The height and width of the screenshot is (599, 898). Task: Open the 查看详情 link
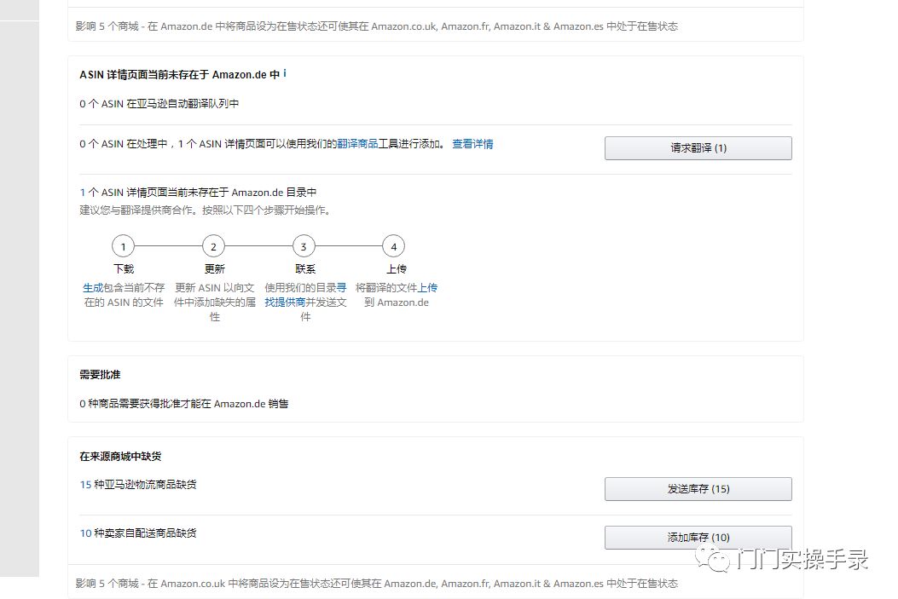point(472,144)
